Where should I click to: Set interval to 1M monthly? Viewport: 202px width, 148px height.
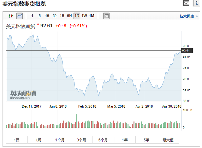click(92, 16)
